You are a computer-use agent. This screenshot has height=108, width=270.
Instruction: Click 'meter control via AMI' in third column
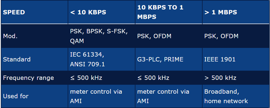[x=169, y=96]
